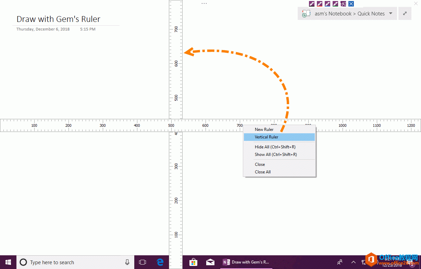Open the Windows Start menu
This screenshot has width=421, height=269.
(x=8, y=262)
